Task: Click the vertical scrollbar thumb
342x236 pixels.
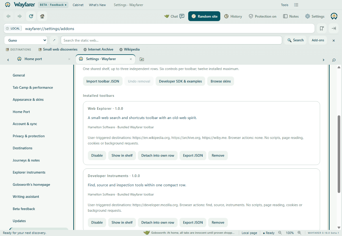Action: (x=339, y=154)
